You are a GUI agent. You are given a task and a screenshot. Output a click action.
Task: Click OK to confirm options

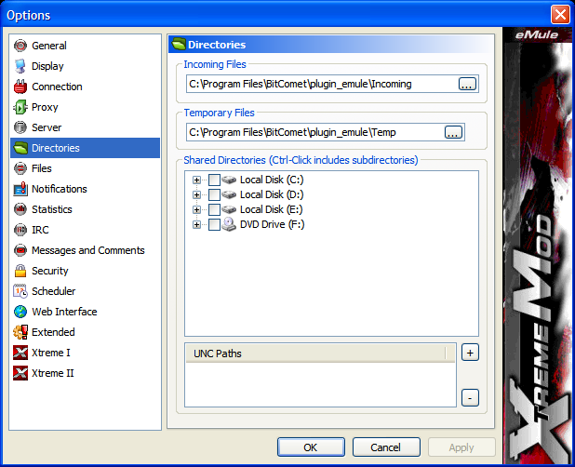coord(311,447)
